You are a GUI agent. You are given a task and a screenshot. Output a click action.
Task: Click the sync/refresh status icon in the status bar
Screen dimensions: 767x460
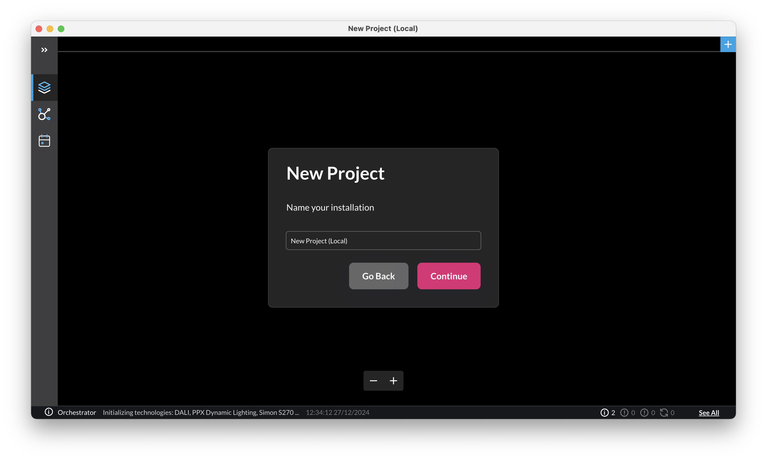click(x=664, y=412)
